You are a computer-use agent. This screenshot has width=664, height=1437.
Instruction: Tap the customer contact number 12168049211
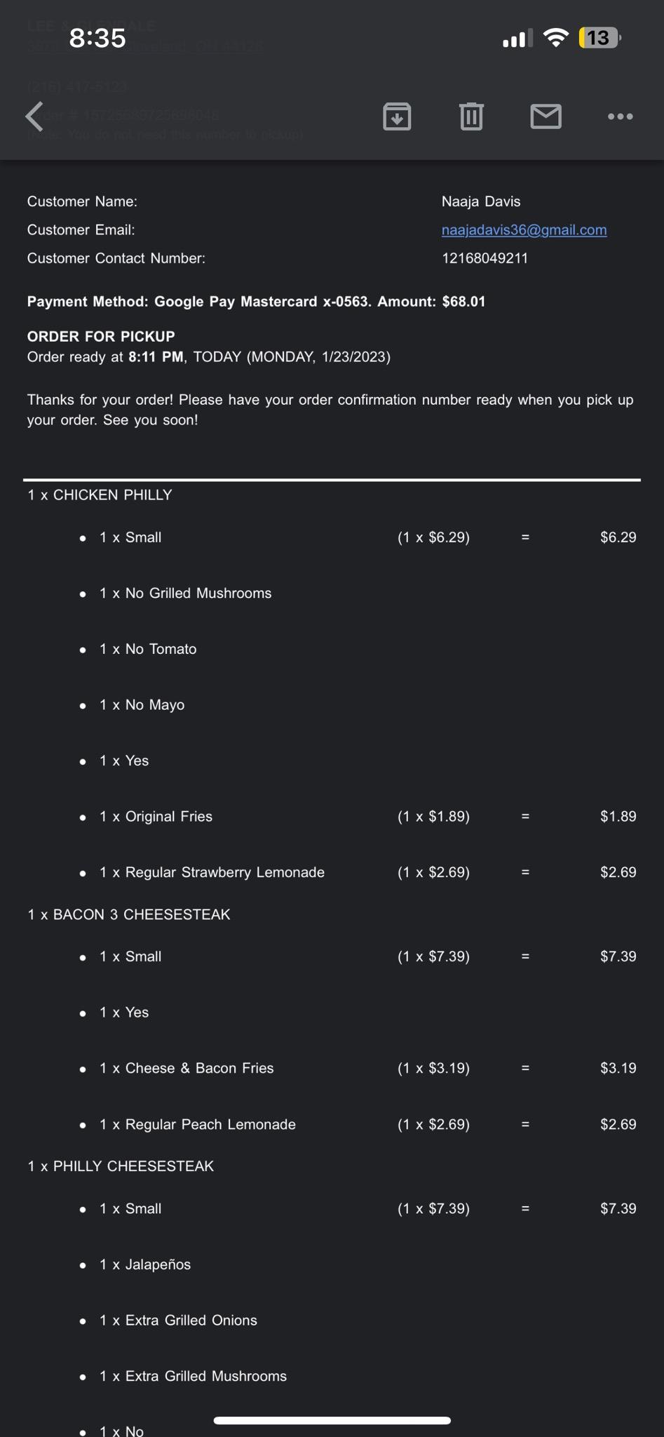(485, 258)
